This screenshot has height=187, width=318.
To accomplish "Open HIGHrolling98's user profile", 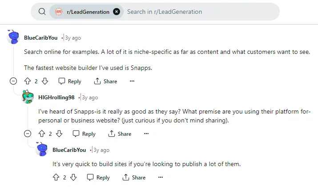I will coord(56,98).
